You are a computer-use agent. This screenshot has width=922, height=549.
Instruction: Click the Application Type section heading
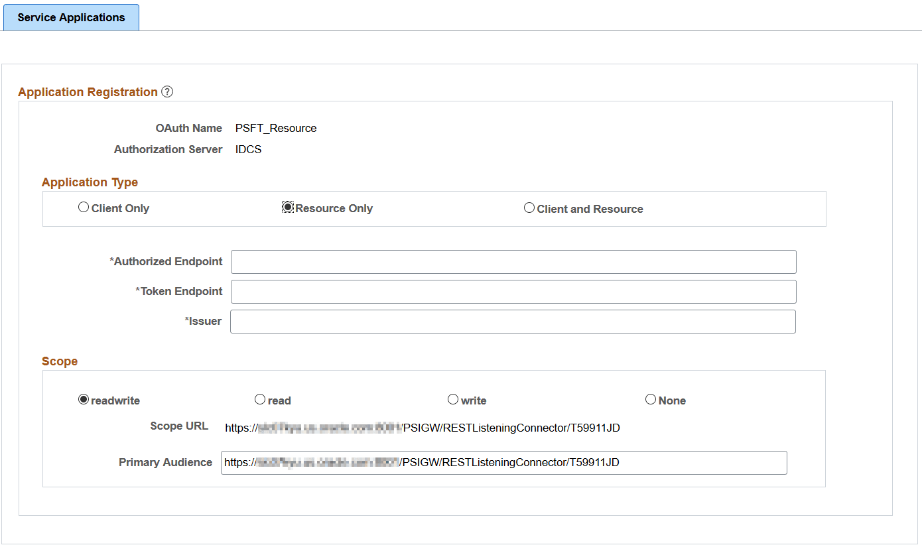pyautogui.click(x=90, y=182)
